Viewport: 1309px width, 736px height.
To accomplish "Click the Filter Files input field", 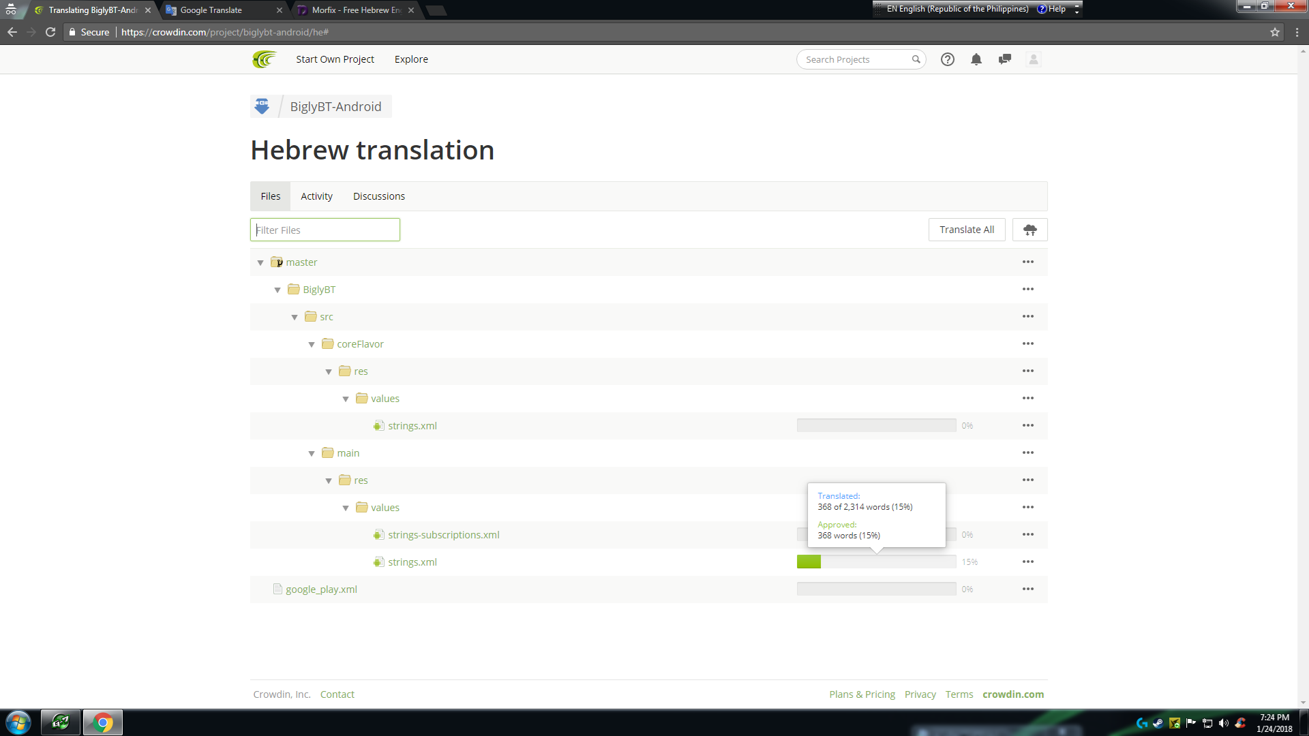I will [325, 230].
